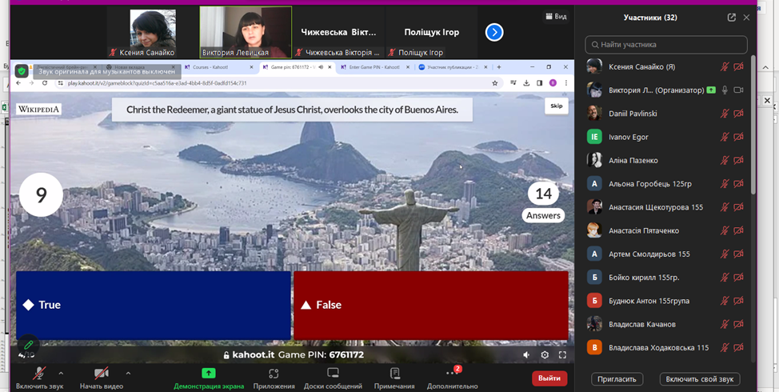This screenshot has width=779, height=392.
Task: Click the green encryption shield icon
Action: click(22, 70)
